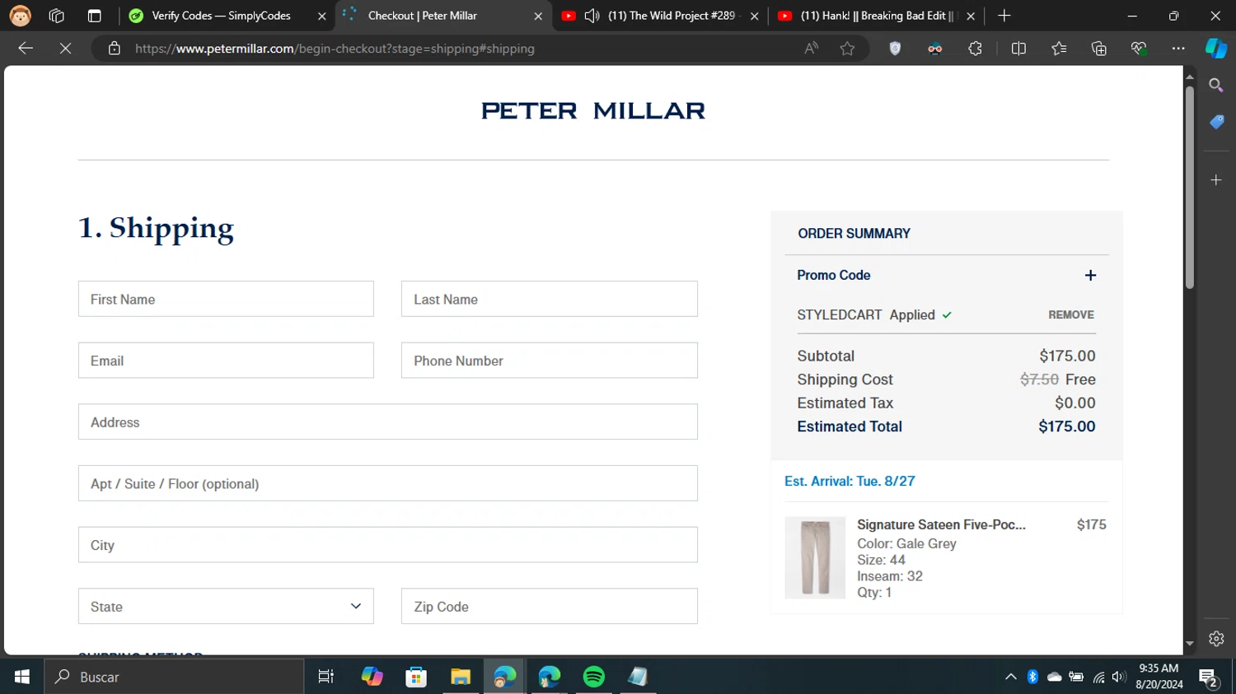Open File Explorer from the taskbar
1236x694 pixels.
(460, 677)
